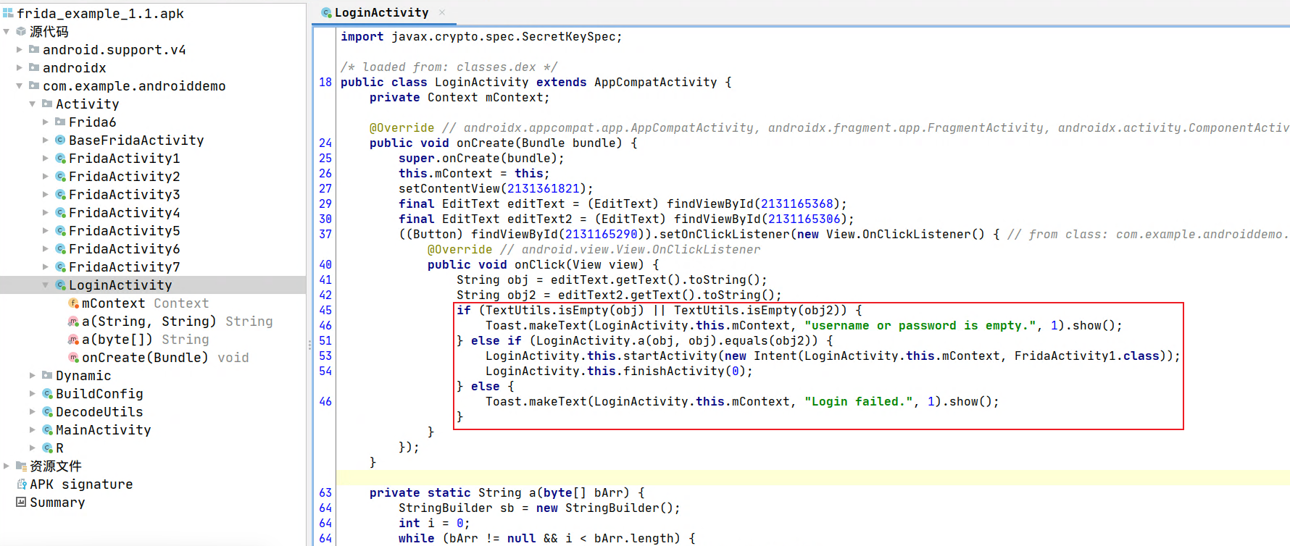Viewport: 1290px width, 546px height.
Task: Select the BuildConfig class label
Action: [99, 393]
